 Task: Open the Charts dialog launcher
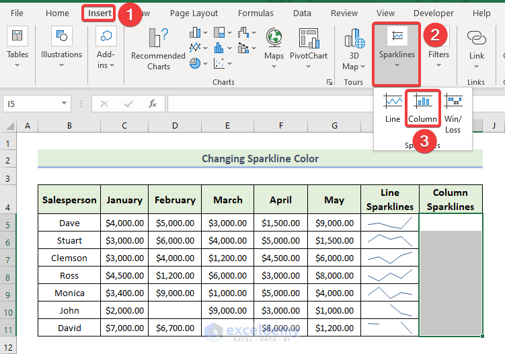[329, 82]
